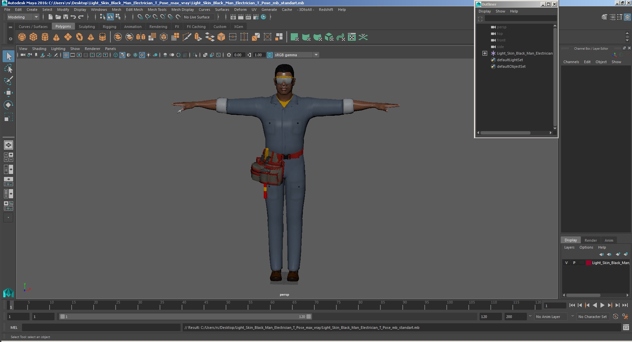The height and width of the screenshot is (342, 632).
Task: Select the polygon sphere shelf icon
Action: coord(22,37)
